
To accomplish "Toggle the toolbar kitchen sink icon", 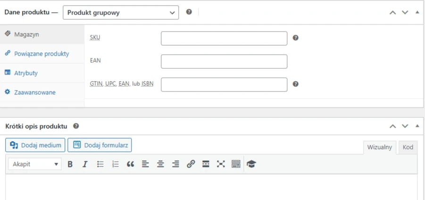I will [x=236, y=164].
